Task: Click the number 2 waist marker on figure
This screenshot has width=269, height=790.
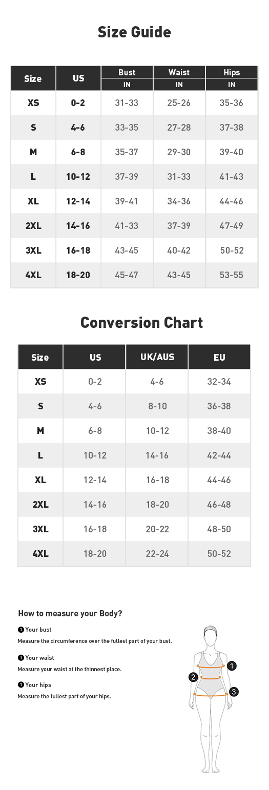Action: tap(193, 677)
